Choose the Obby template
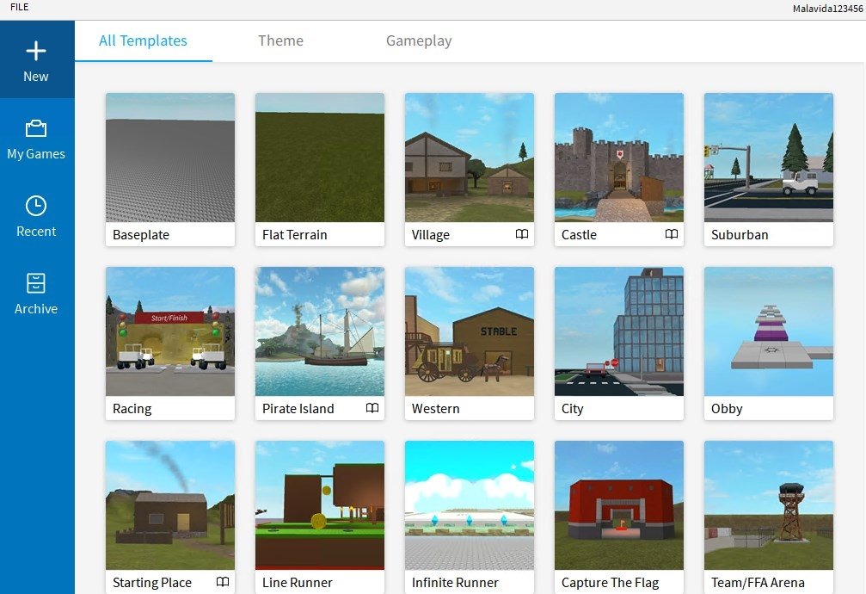The width and height of the screenshot is (866, 594). click(x=768, y=331)
